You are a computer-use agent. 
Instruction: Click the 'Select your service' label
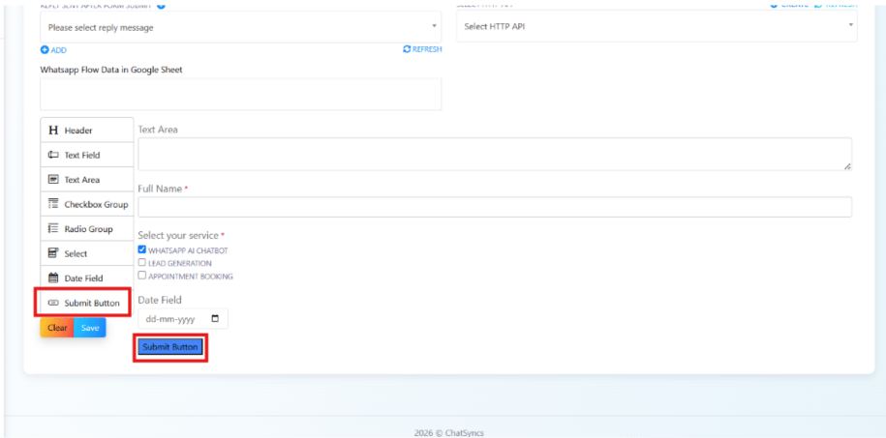point(178,235)
